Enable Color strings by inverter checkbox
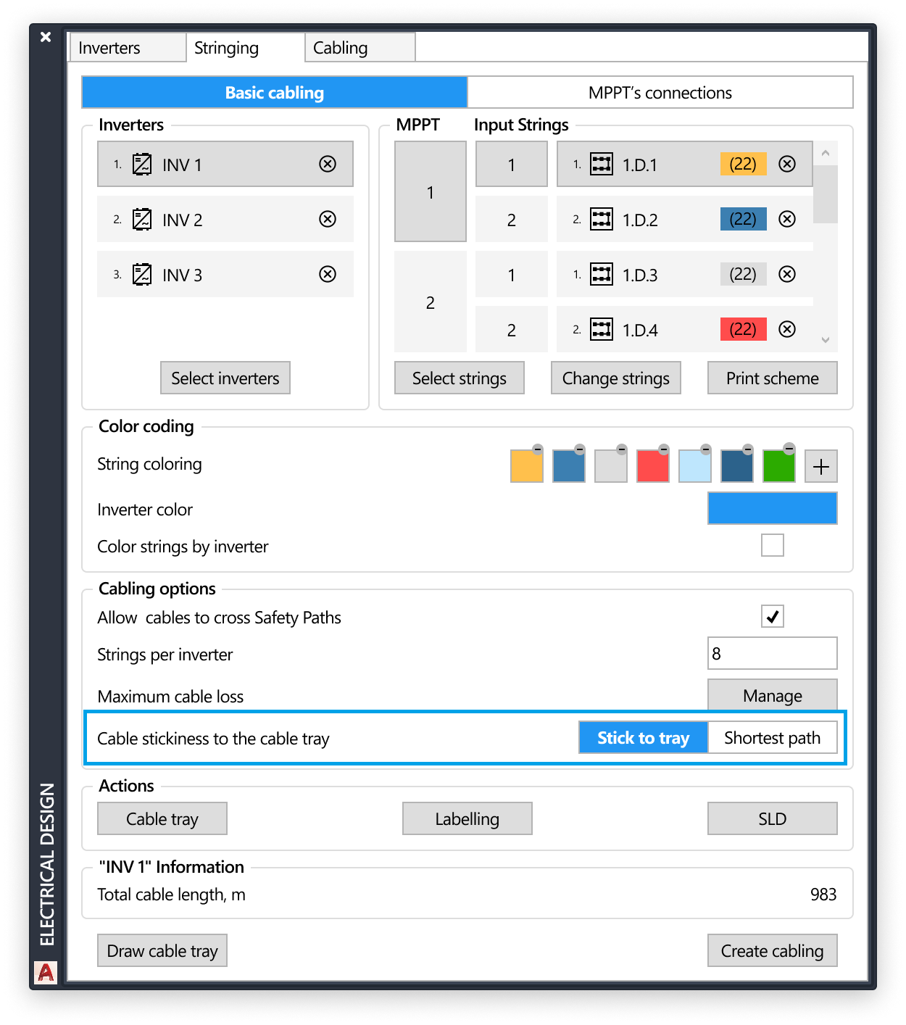 (x=773, y=545)
